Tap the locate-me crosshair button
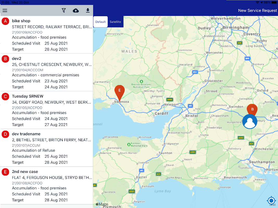The height and width of the screenshot is (208, 278). 271,200
